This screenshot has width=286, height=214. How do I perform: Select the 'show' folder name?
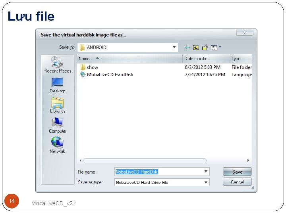click(x=93, y=67)
